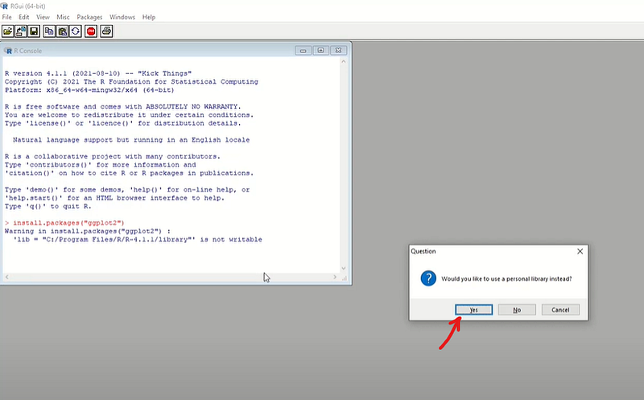Viewport: 644px width, 400px height.
Task: Click the Paste toolbar icon
Action: [x=63, y=31]
